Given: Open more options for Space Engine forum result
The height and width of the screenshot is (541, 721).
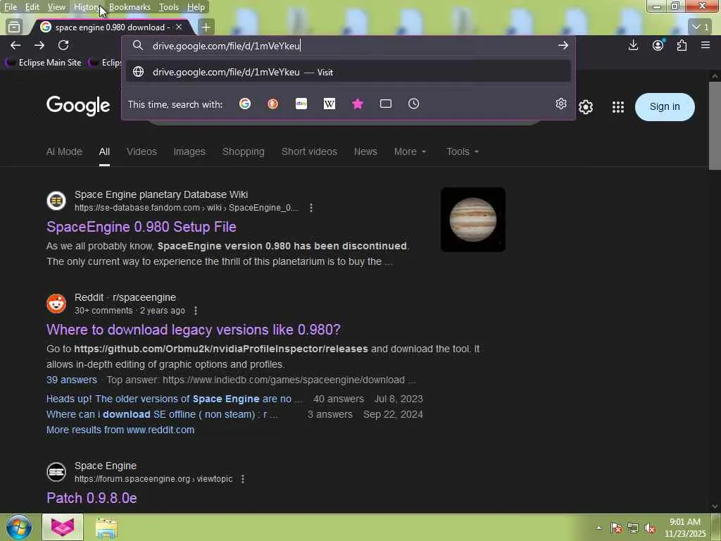Looking at the screenshot, I should click(x=243, y=479).
